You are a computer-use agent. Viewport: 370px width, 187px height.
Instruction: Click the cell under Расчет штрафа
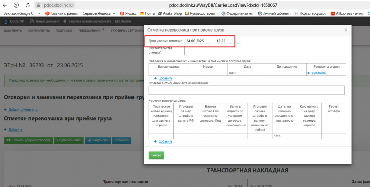(334, 136)
